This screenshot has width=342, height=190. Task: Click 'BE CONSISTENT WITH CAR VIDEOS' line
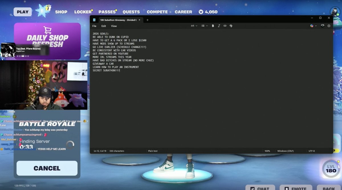tap(114, 50)
